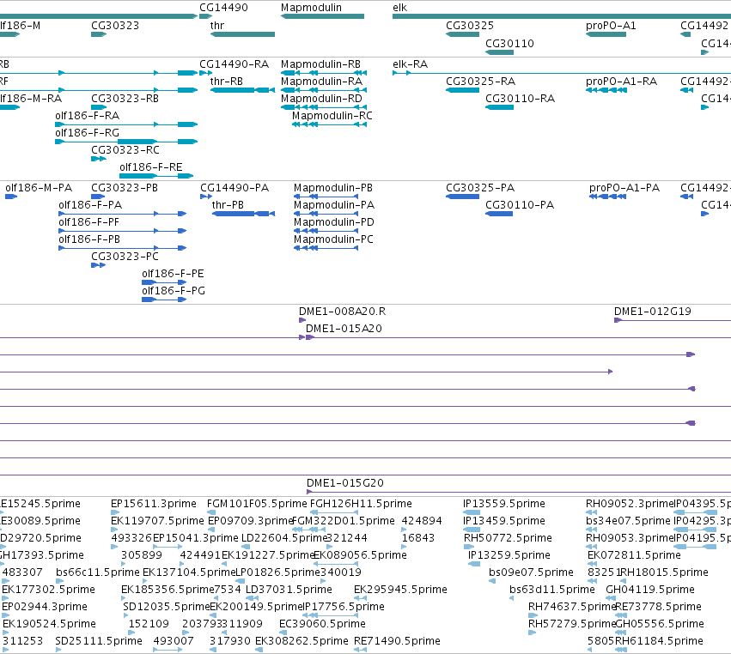Select protein label 'Mapmodulin-PD'
731x654 pixels.
point(334,222)
